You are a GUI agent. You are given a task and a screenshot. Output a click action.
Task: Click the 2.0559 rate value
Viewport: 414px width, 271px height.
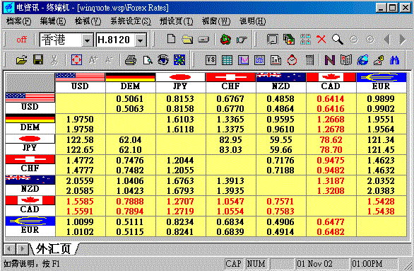tap(80, 181)
